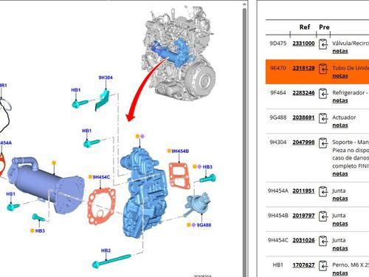This screenshot has width=369, height=277.
Task: Select the 9E470 reference cell
Action: coord(278,68)
